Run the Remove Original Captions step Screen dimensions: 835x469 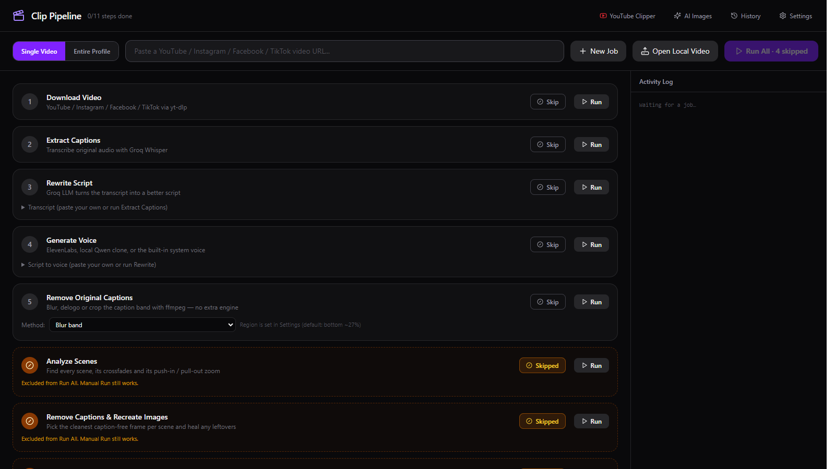591,302
